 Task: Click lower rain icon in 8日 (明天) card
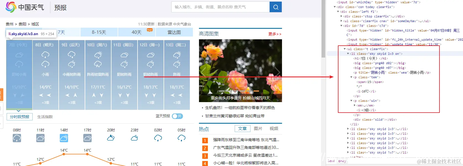(x=45, y=64)
